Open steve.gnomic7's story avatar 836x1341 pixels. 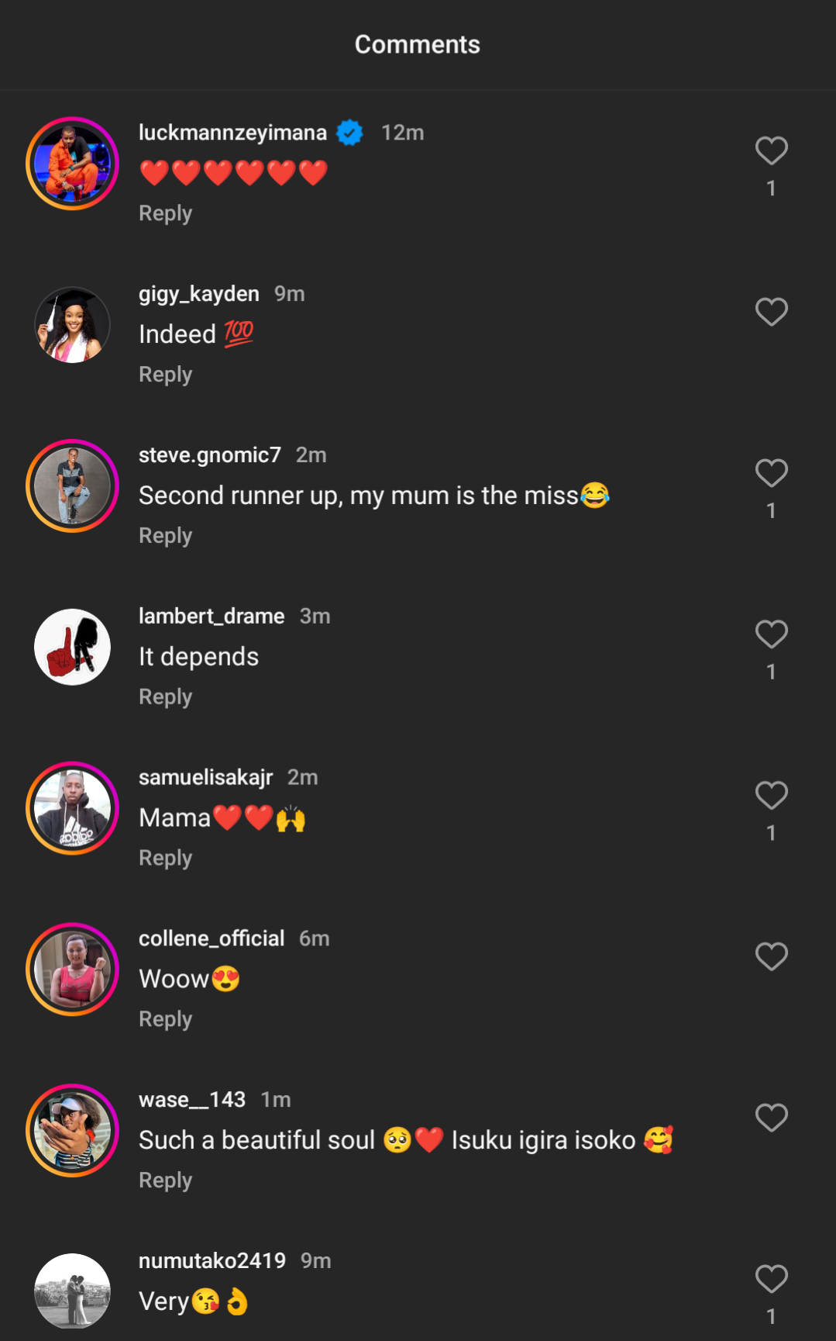[x=72, y=486]
